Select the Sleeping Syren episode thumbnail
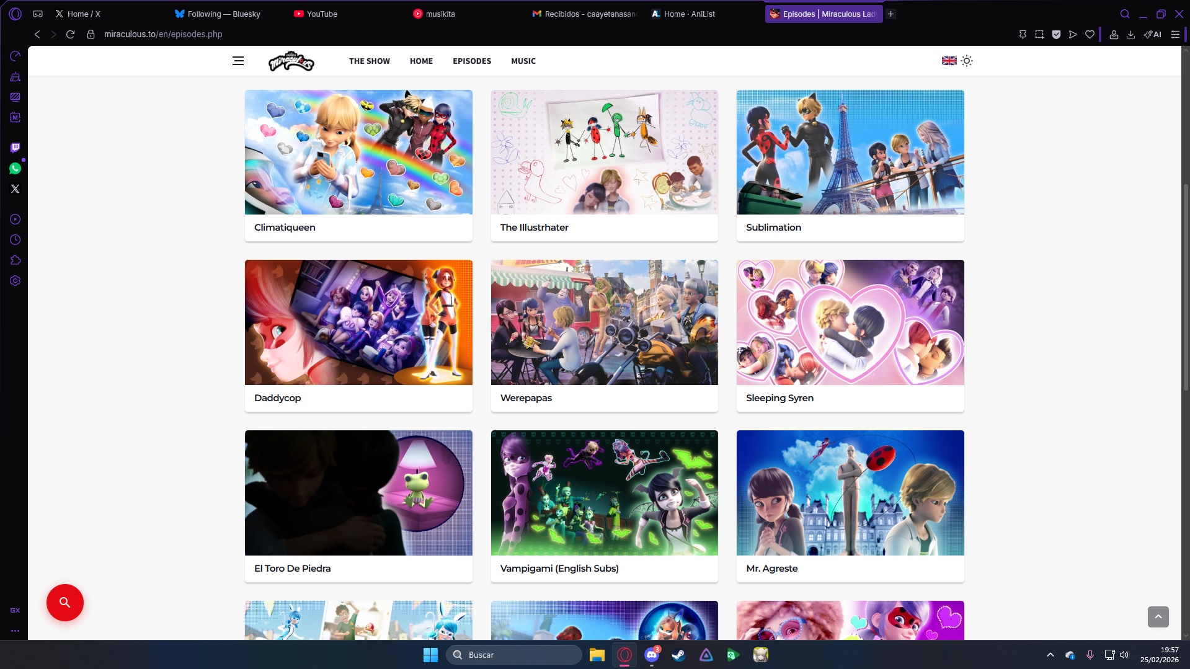The height and width of the screenshot is (669, 1190). [x=850, y=322]
